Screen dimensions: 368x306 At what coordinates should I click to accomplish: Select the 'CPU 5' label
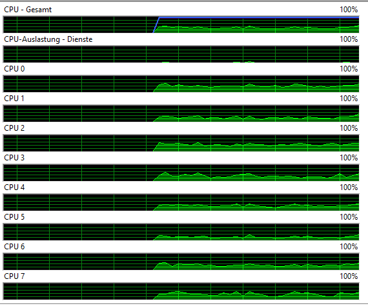[14, 217]
